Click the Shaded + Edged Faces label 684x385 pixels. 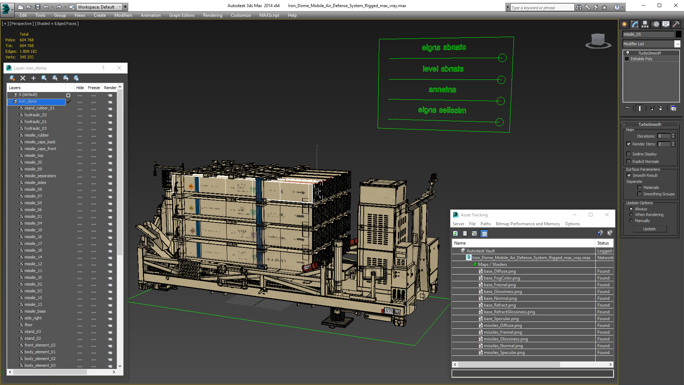57,24
